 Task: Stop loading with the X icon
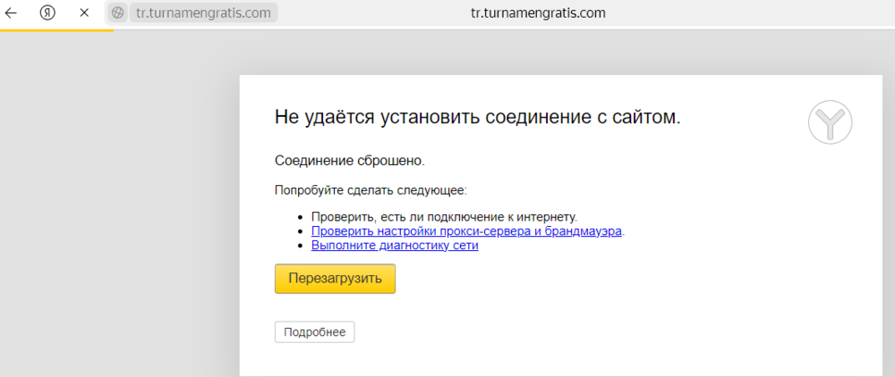tap(84, 13)
